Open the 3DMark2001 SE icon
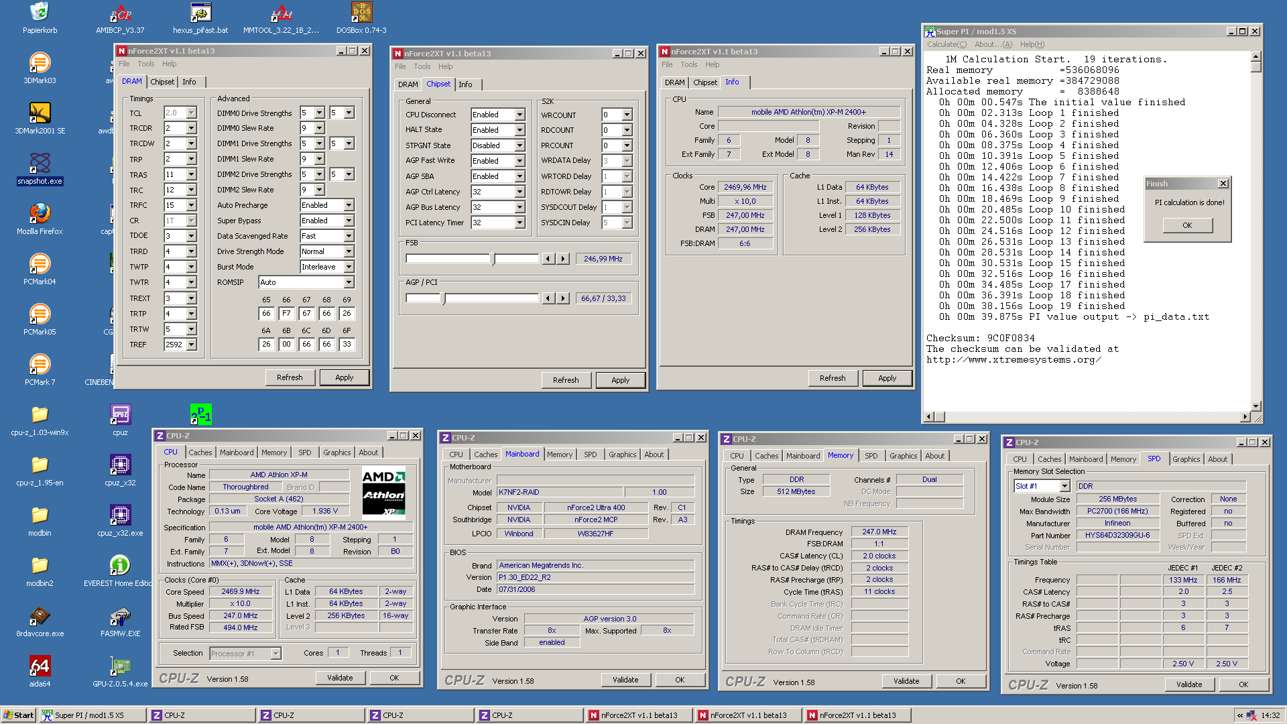The image size is (1287, 724). click(x=40, y=119)
